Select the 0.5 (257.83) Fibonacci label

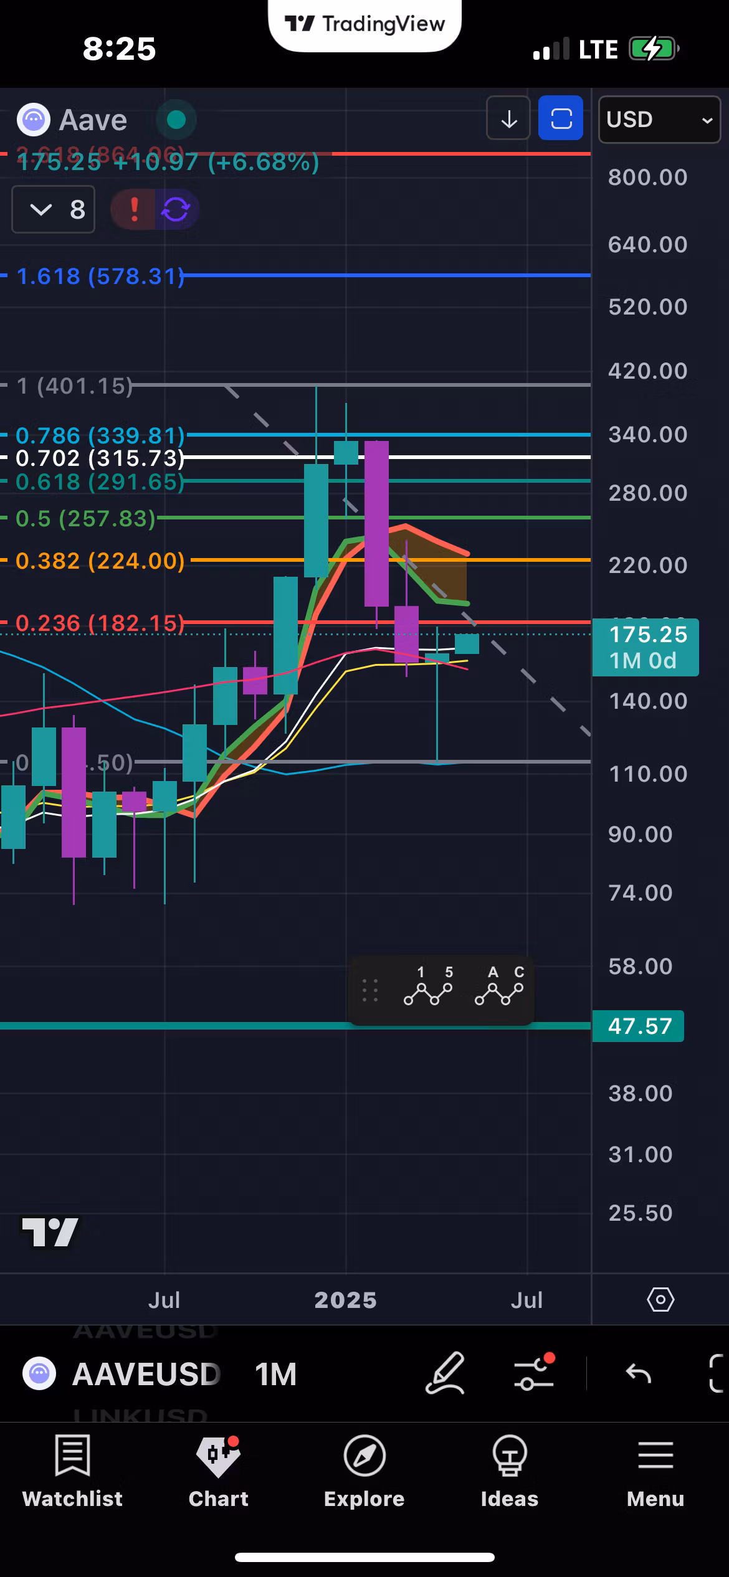coord(85,518)
